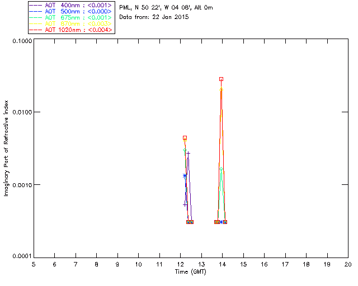Click the x-axis tick label 8
The image size is (358, 286).
pos(97,264)
